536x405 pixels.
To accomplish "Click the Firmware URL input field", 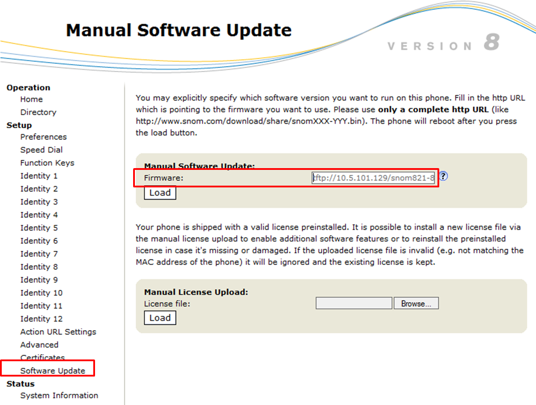I will click(x=374, y=178).
